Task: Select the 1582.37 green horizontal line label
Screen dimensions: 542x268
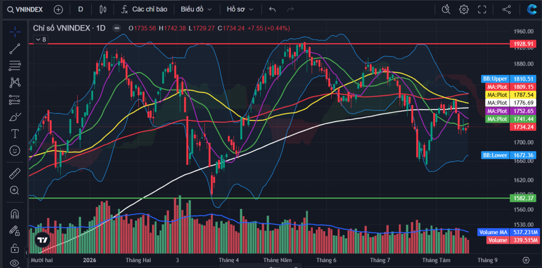Action: coord(523,198)
